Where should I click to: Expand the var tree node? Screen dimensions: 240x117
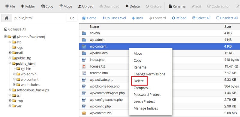coord(10,106)
